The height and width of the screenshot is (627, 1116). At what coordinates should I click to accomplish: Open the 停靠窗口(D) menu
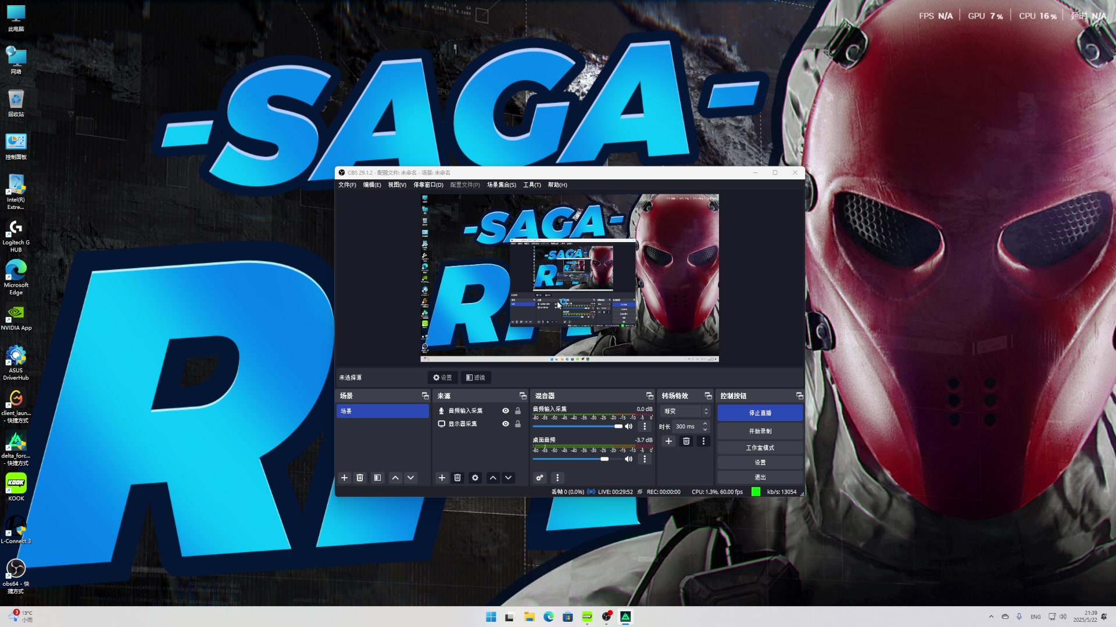click(x=428, y=185)
